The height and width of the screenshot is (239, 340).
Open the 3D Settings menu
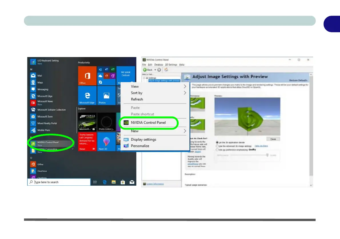[171, 64]
